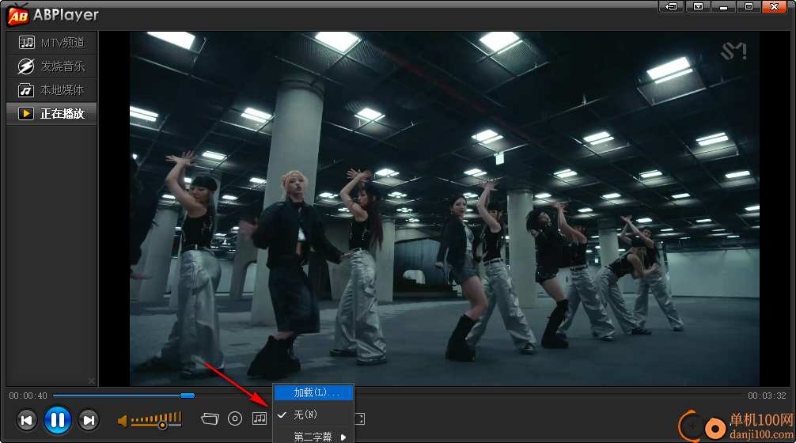Mute audio with the speaker icon
796x443 pixels.
[122, 421]
